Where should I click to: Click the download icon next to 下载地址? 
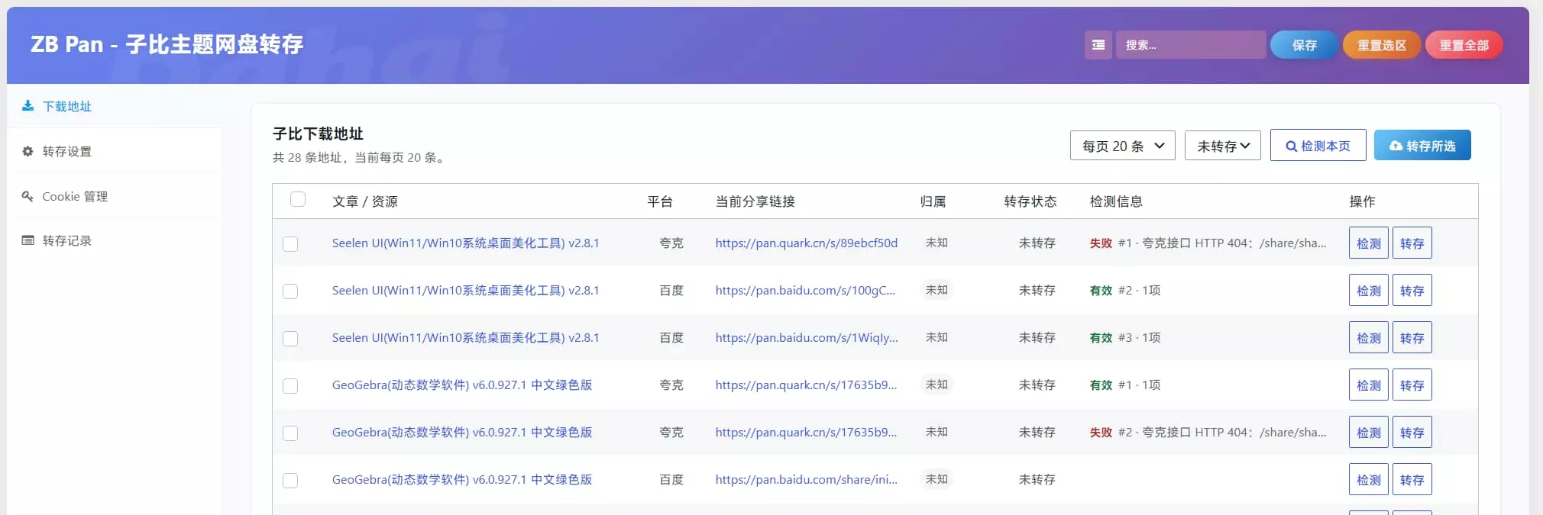point(28,106)
